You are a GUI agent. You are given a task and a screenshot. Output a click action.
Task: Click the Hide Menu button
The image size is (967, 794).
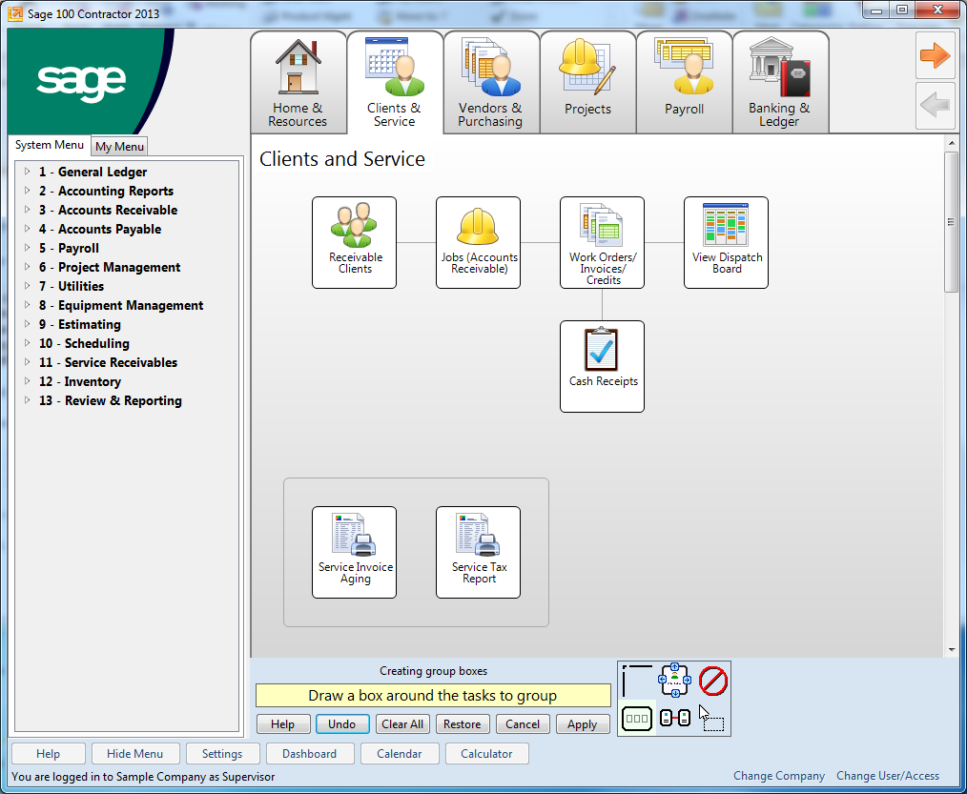pos(135,753)
